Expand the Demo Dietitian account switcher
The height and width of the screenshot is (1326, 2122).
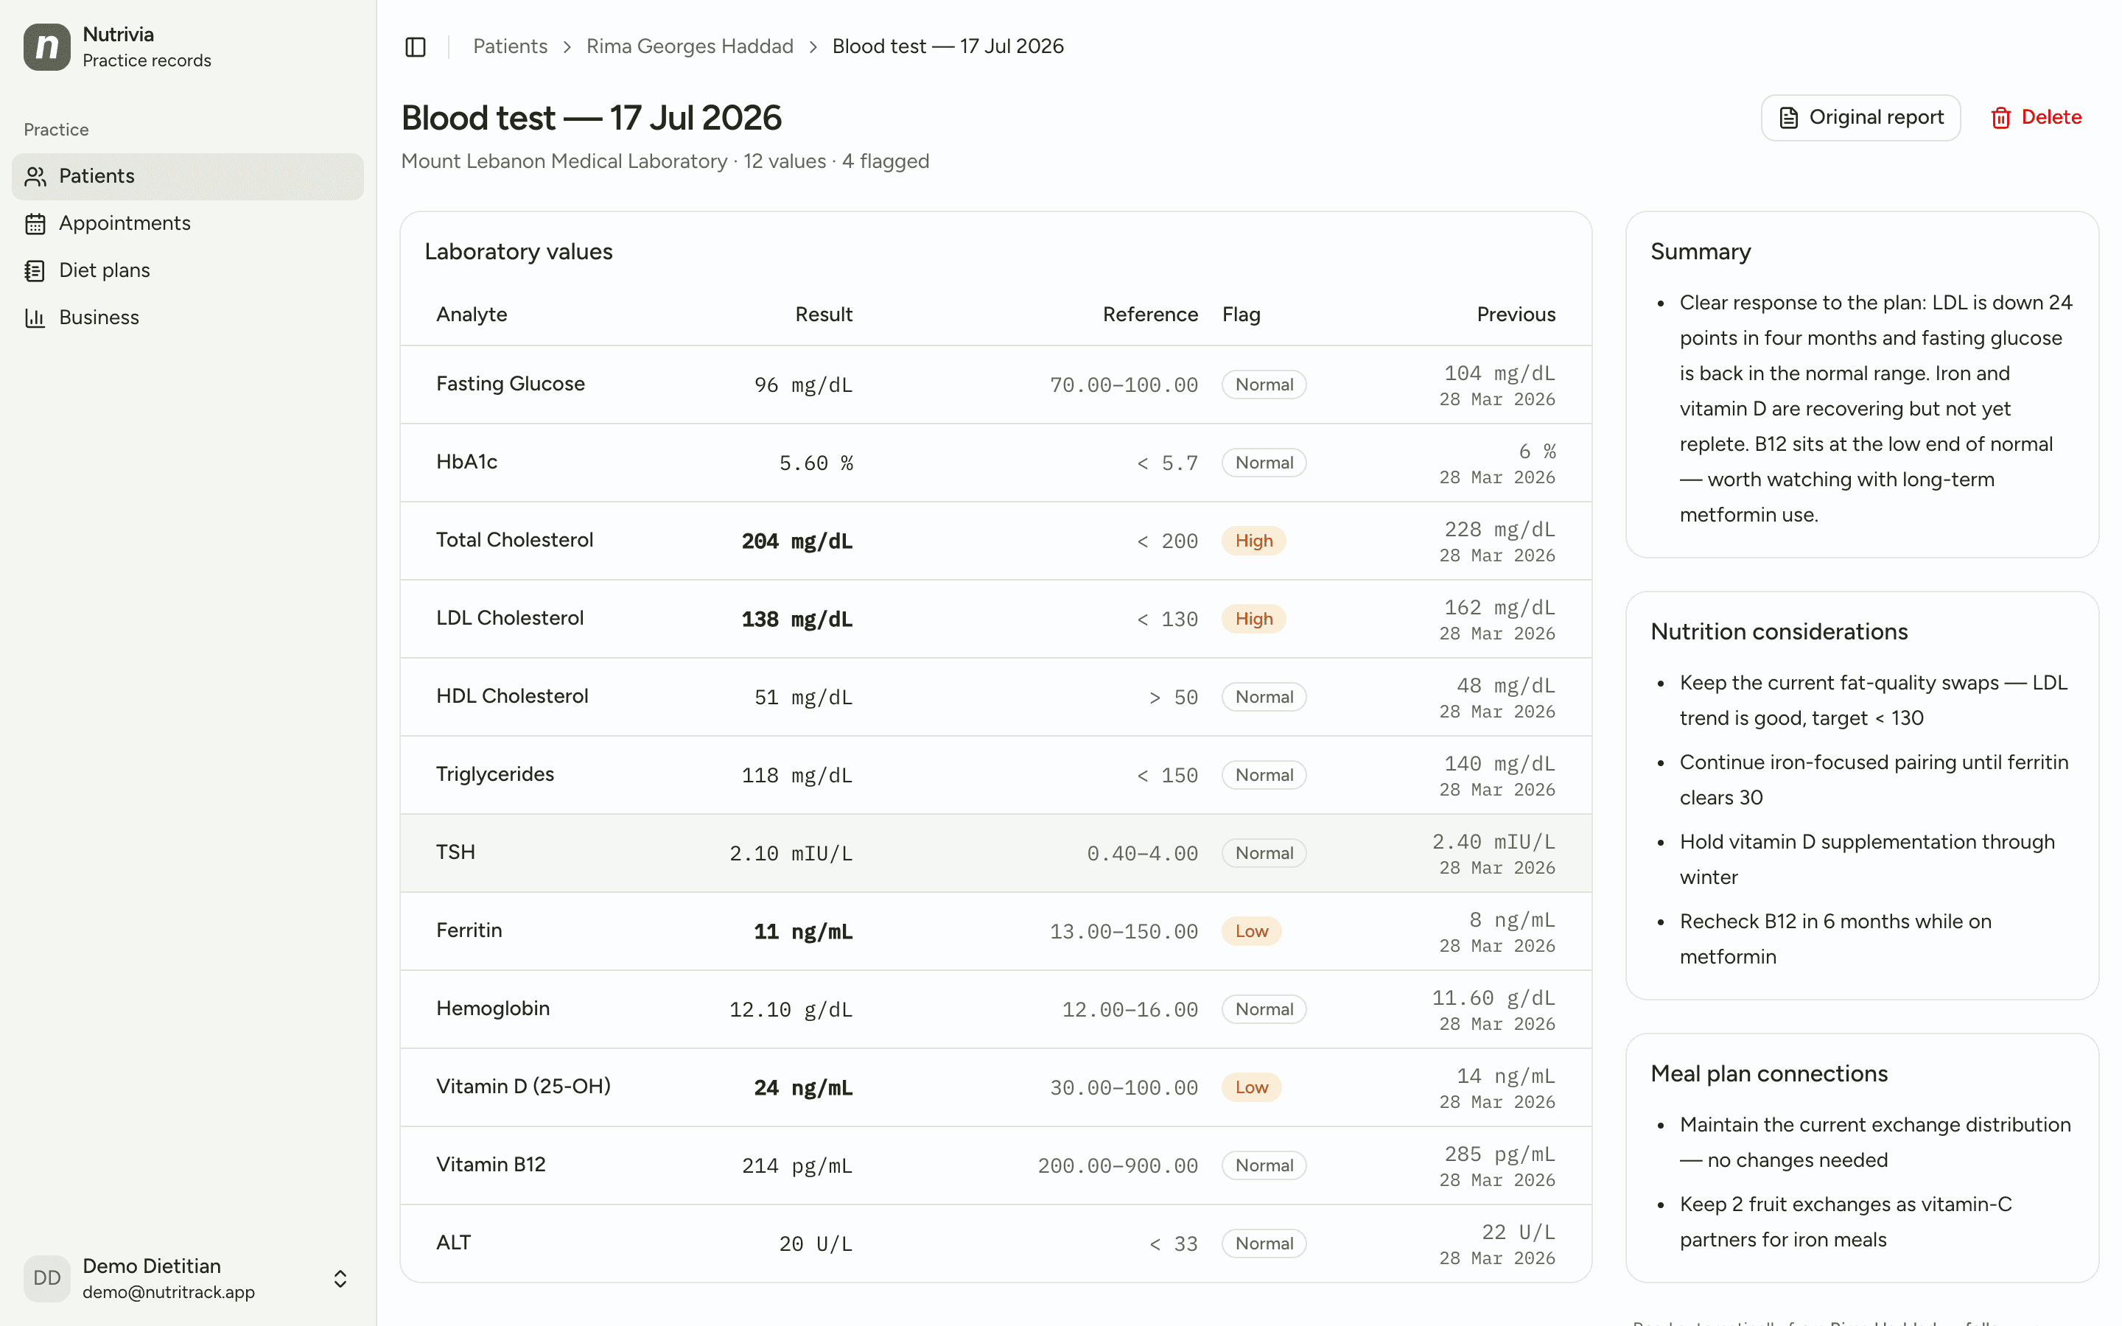pyautogui.click(x=340, y=1278)
